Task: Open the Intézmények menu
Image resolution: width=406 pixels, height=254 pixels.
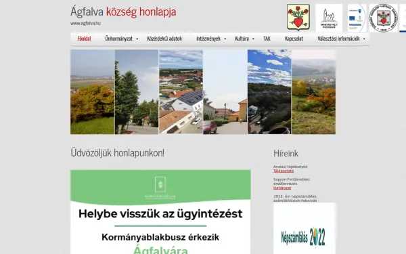Action: pyautogui.click(x=208, y=39)
